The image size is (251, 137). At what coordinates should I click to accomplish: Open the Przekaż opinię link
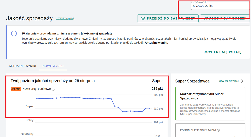click(x=65, y=18)
